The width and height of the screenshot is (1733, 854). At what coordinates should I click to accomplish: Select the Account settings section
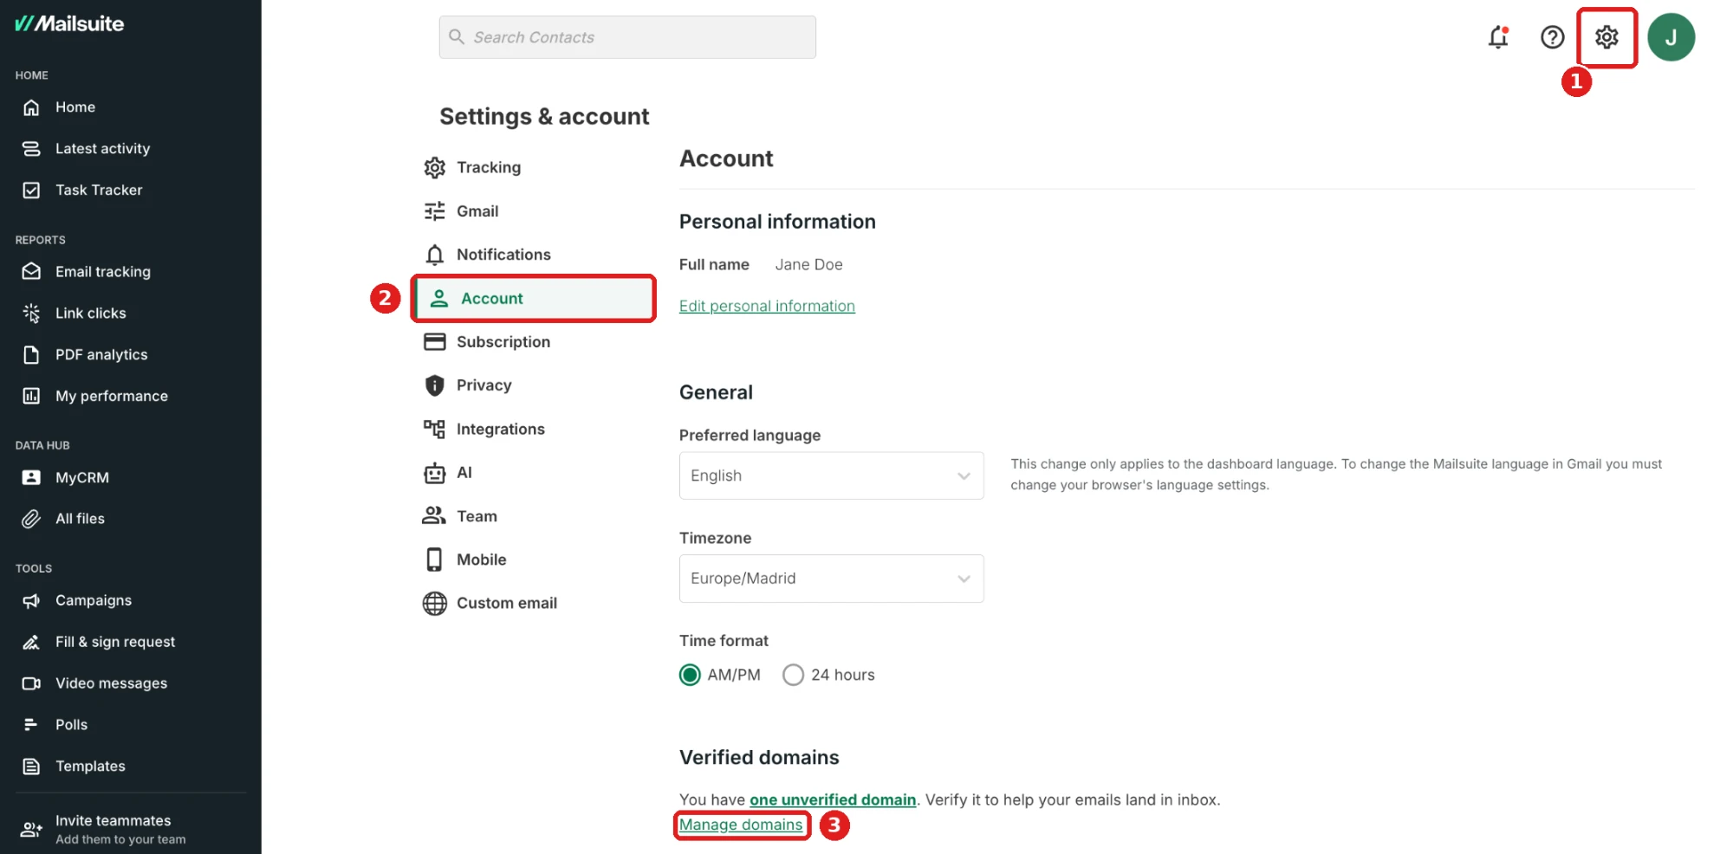(x=534, y=299)
